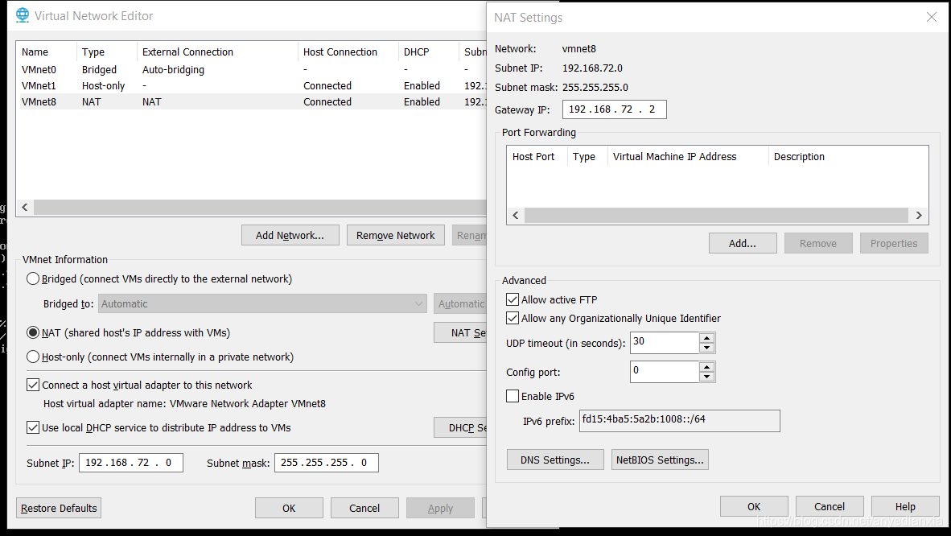Click the Add Network... button

click(x=290, y=236)
